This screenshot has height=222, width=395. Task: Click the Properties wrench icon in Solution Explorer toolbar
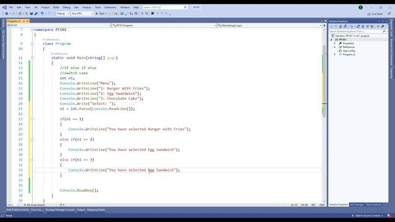(x=383, y=27)
